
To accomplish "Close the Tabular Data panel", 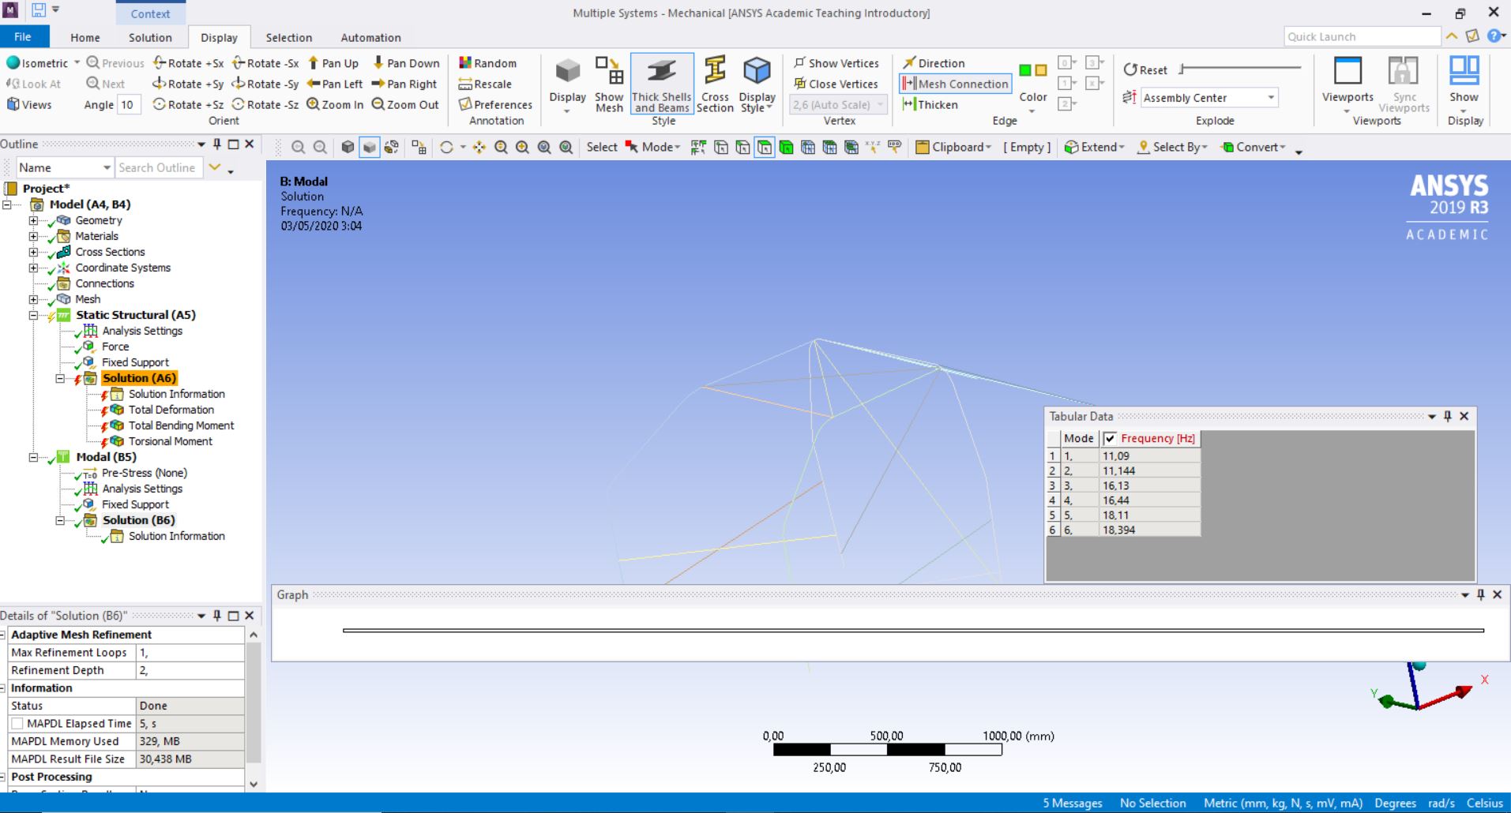I will (1464, 416).
